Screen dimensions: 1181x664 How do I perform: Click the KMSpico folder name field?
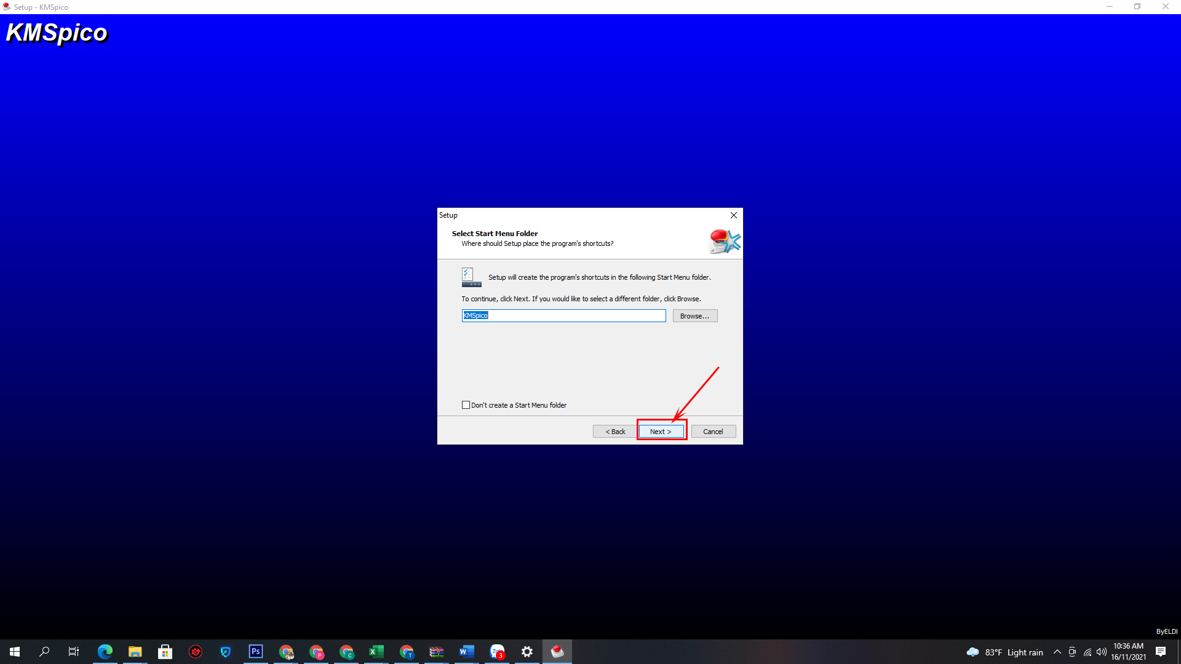click(x=563, y=316)
